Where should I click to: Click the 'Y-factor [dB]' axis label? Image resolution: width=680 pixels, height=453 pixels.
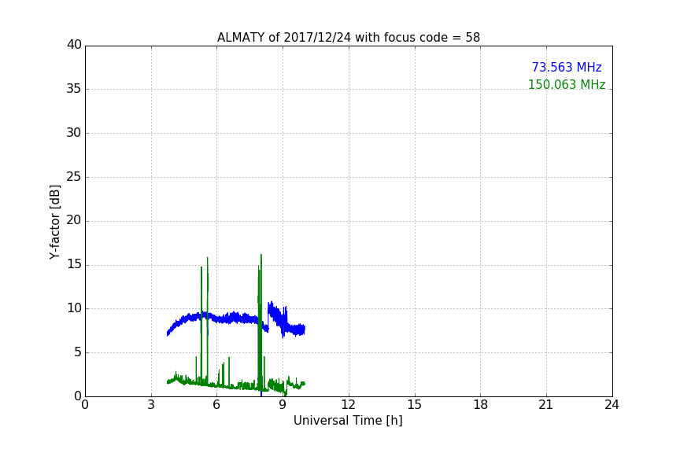(54, 222)
